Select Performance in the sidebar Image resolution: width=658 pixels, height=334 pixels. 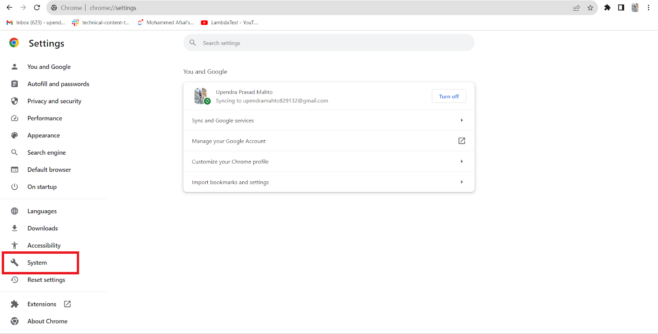pyautogui.click(x=45, y=118)
